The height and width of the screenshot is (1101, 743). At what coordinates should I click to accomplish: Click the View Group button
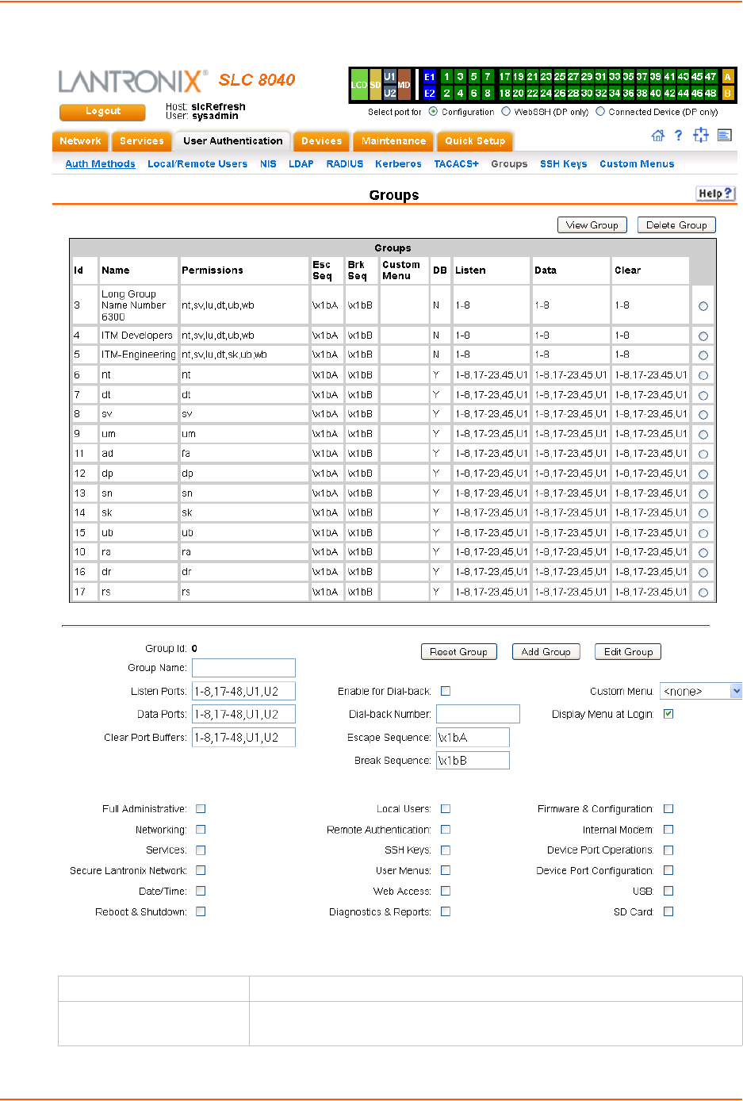point(592,225)
